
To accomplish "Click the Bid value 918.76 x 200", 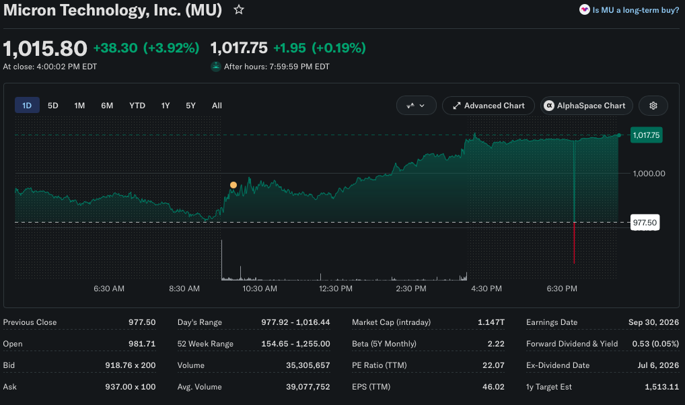I will tap(130, 365).
